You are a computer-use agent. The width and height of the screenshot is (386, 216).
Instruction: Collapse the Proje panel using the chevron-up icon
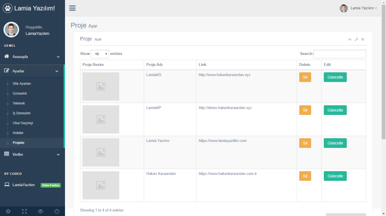click(350, 39)
